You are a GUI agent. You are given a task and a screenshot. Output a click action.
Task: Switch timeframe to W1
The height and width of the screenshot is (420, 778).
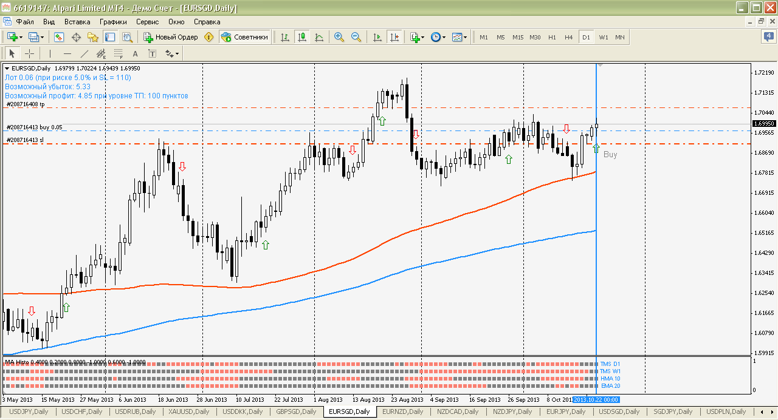603,37
